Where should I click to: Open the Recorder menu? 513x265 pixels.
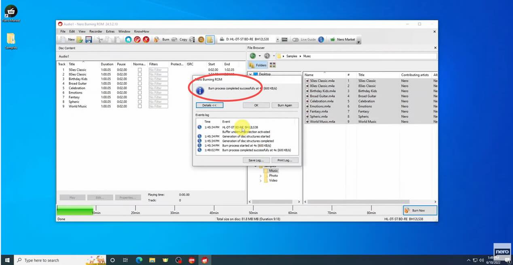point(96,31)
